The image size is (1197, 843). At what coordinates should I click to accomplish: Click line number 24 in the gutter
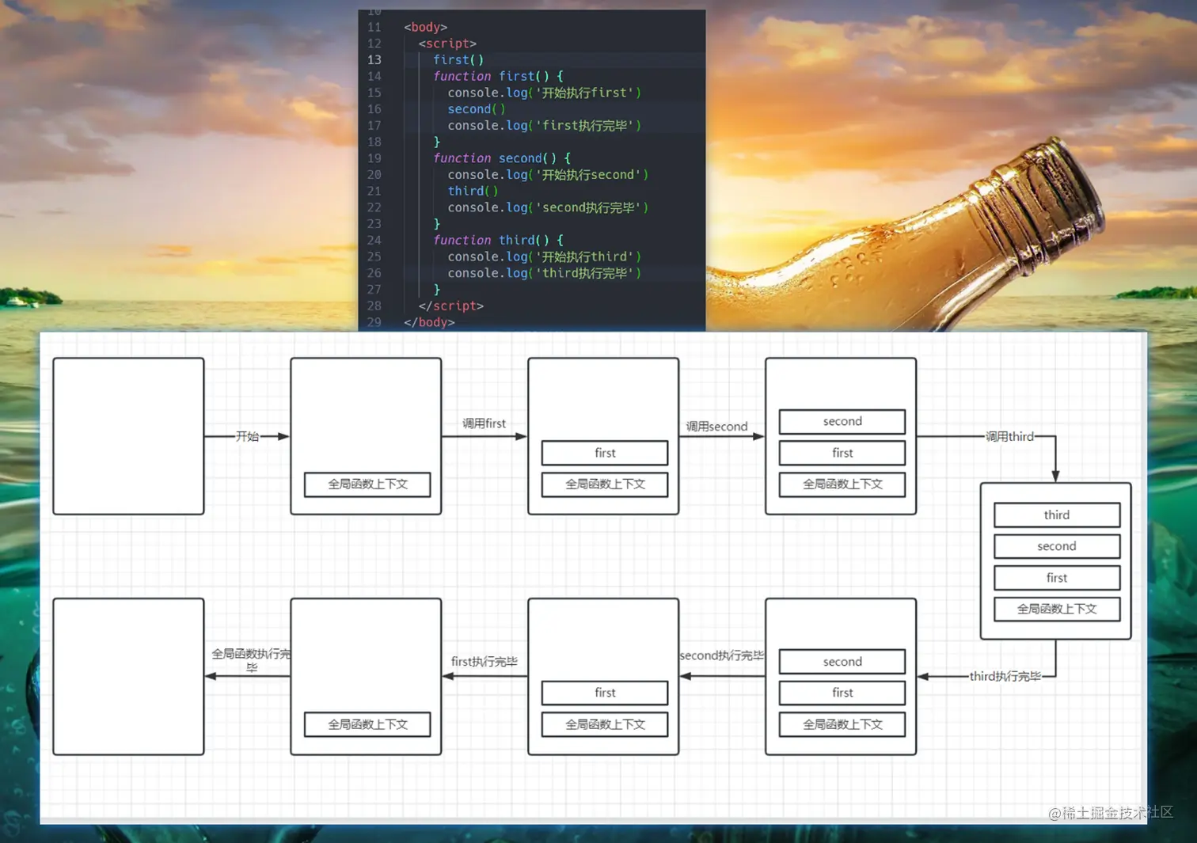374,240
